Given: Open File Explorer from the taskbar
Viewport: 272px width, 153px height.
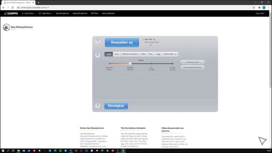Looking at the screenshot, I should pos(19,151).
